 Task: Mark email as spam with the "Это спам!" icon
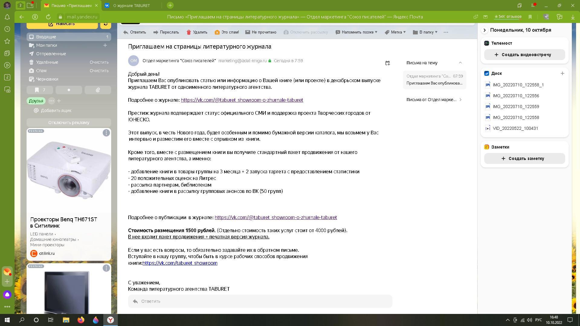click(217, 32)
